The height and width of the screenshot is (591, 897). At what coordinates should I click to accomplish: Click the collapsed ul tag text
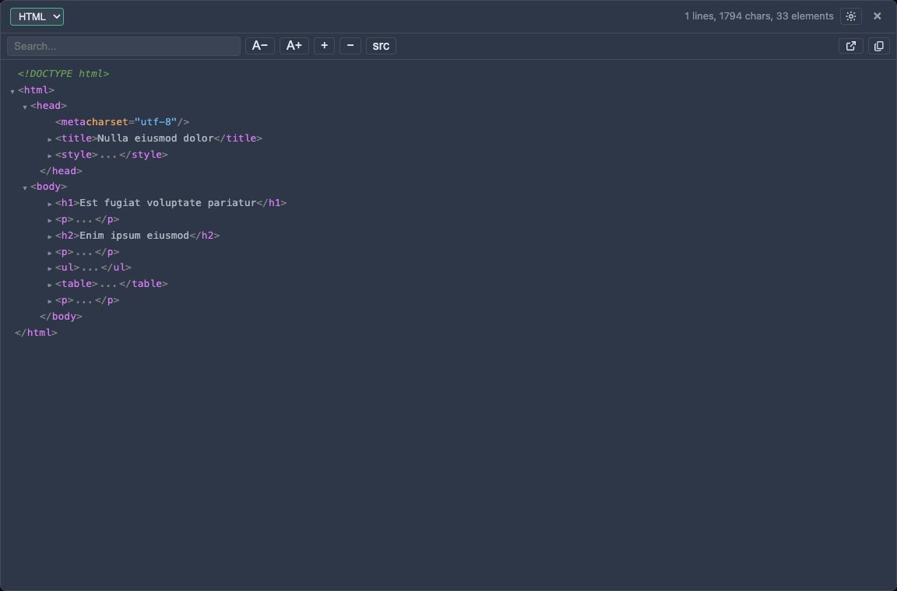[93, 268]
